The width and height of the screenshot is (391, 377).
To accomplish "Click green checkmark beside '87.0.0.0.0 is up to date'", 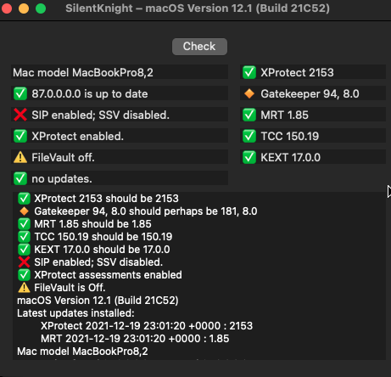I will click(x=20, y=93).
